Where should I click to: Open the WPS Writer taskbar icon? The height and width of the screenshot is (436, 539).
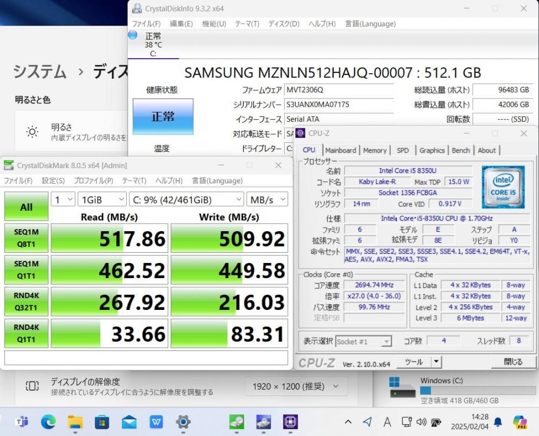(156, 421)
